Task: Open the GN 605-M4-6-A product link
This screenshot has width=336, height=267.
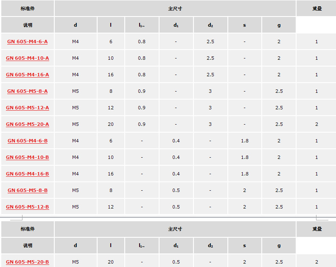Action: [28, 42]
